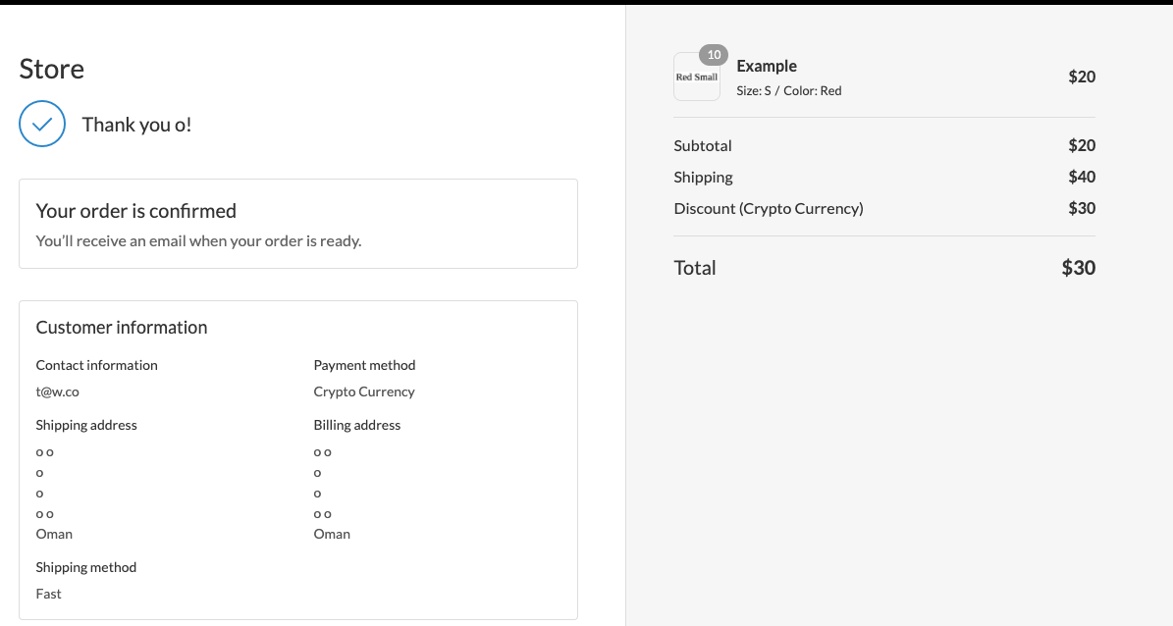Viewport: 1173px width, 626px height.
Task: Select the email t@w.co
Action: 58,391
